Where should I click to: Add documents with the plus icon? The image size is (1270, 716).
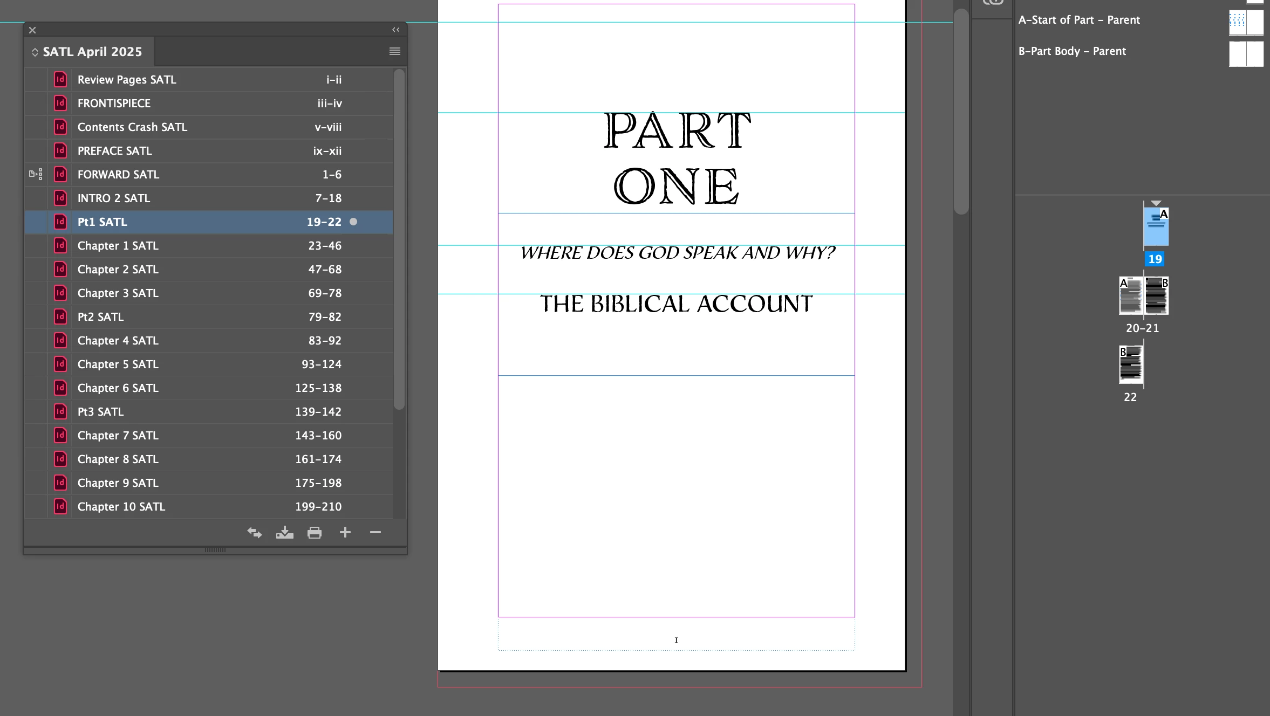click(345, 533)
